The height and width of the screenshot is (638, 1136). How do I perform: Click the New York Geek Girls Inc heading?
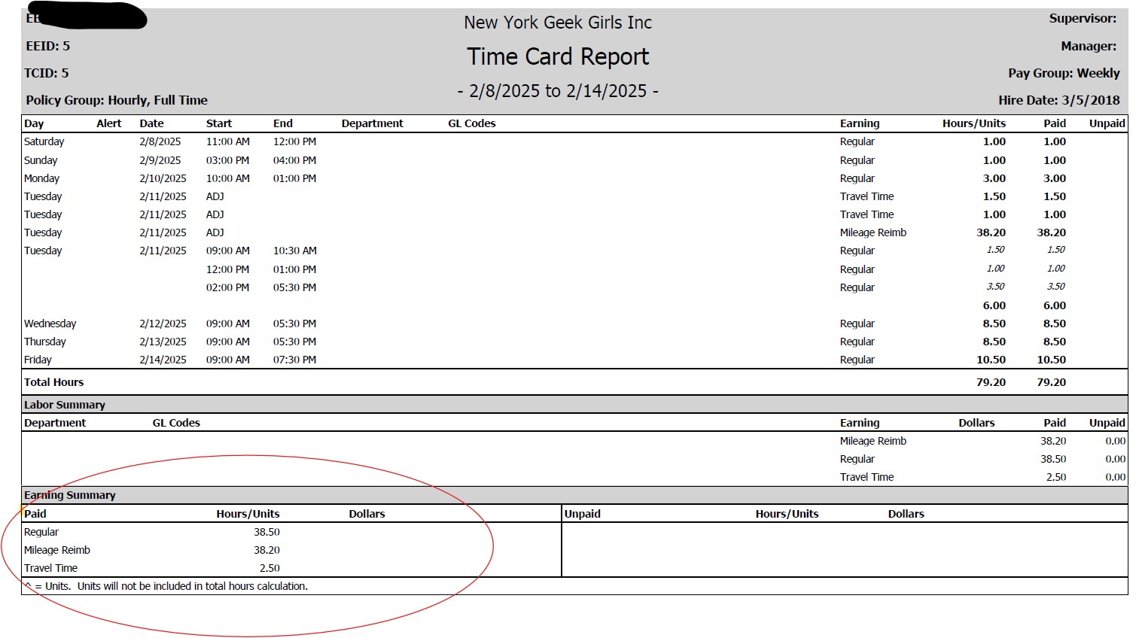(557, 23)
